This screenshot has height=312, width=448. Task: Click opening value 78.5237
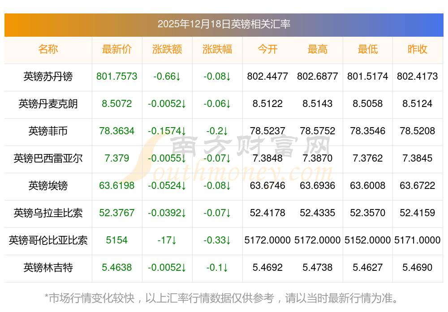point(267,131)
